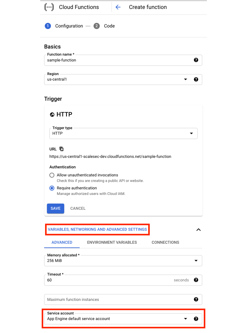Copy the trigger URL with copy icon
This screenshot has height=333, width=247.
coord(61,149)
